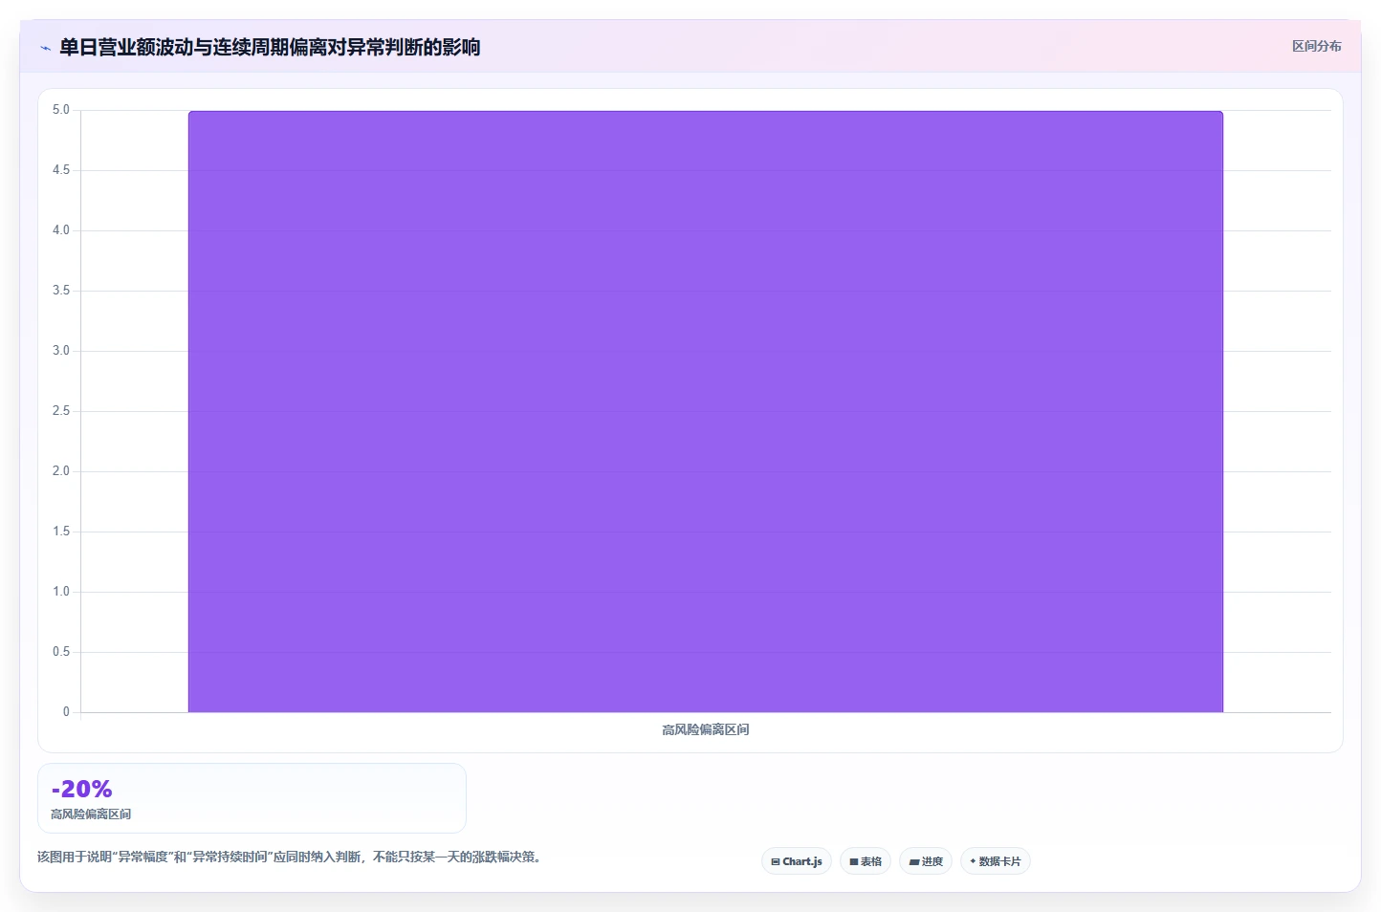Select the 表格 tag chip

pyautogui.click(x=866, y=861)
